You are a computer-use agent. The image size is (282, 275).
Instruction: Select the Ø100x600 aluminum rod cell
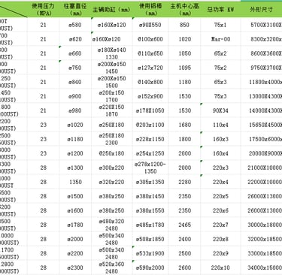(x=150, y=39)
